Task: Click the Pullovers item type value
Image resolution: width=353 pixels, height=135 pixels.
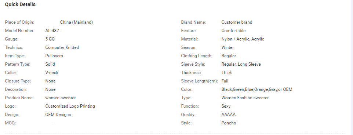Action: pyautogui.click(x=54, y=56)
